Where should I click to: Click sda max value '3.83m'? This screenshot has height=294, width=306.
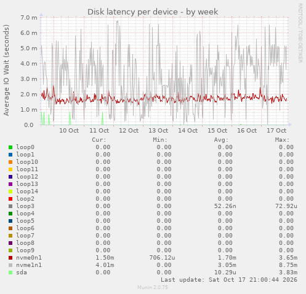288,273
